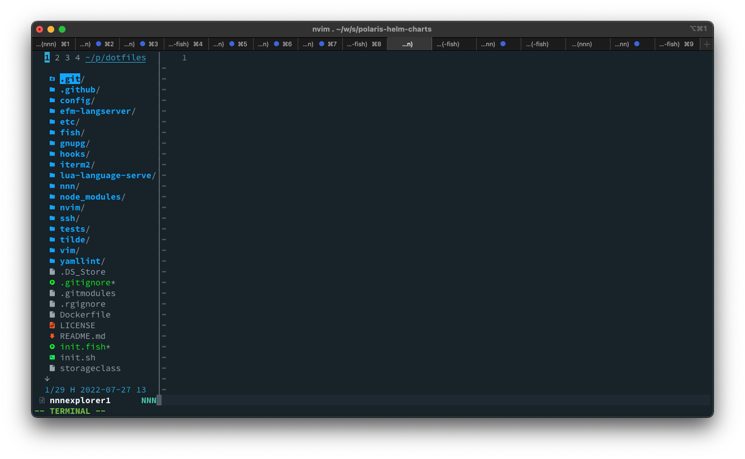The height and width of the screenshot is (459, 745).
Task: Click the file icon beside Dockerfile
Action: click(52, 314)
